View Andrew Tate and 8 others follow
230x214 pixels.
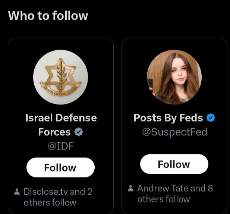(175, 194)
